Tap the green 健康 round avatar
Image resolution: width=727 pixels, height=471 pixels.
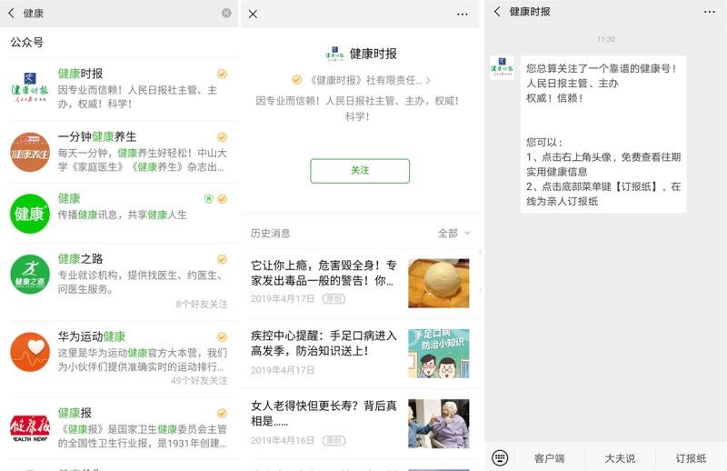coord(30,214)
